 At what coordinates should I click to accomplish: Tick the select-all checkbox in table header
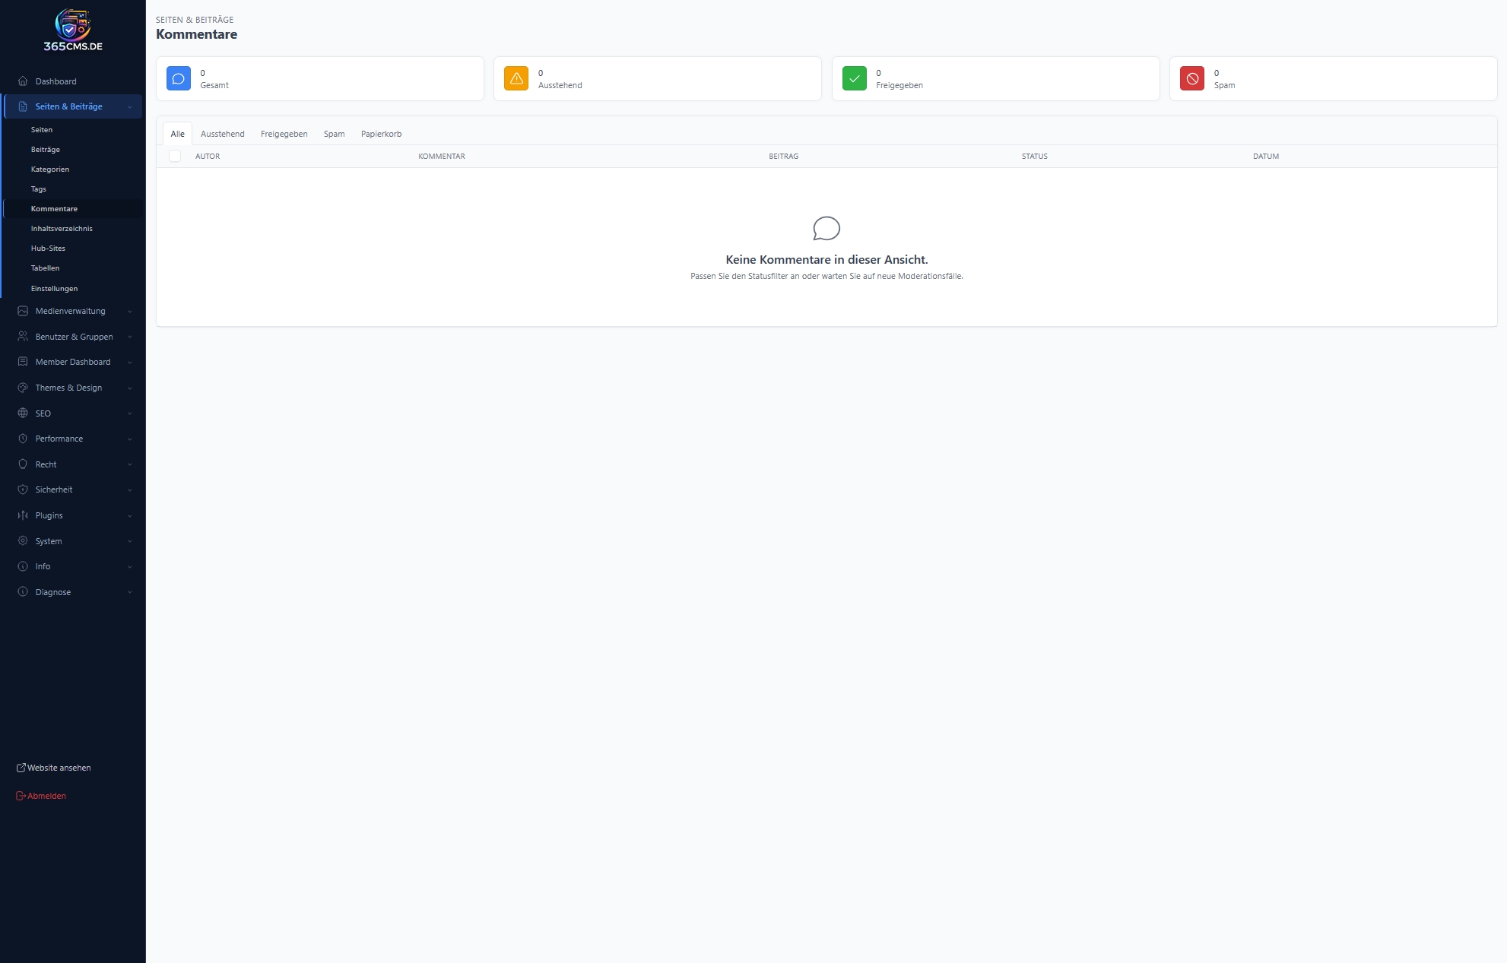coord(175,156)
